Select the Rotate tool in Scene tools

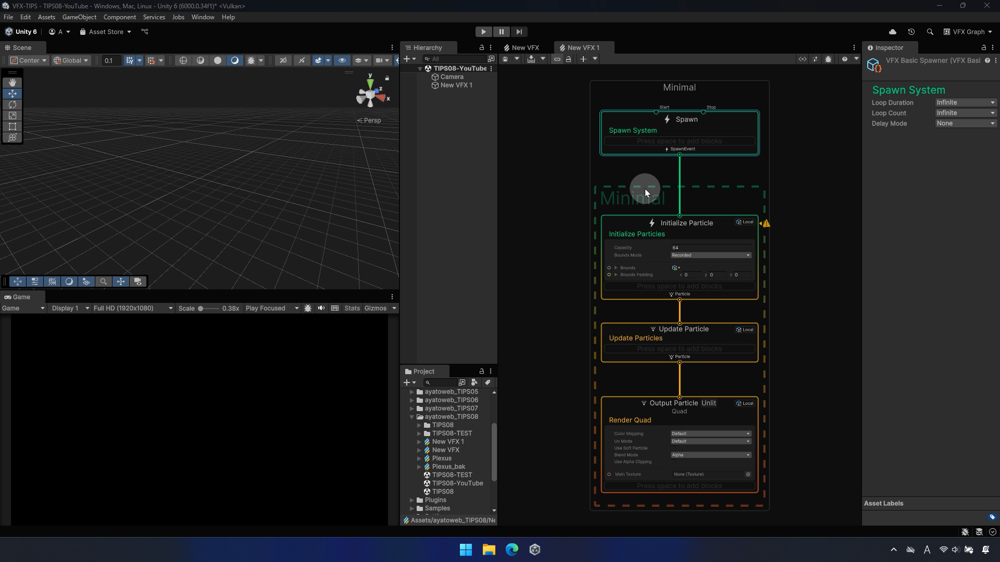(x=12, y=105)
